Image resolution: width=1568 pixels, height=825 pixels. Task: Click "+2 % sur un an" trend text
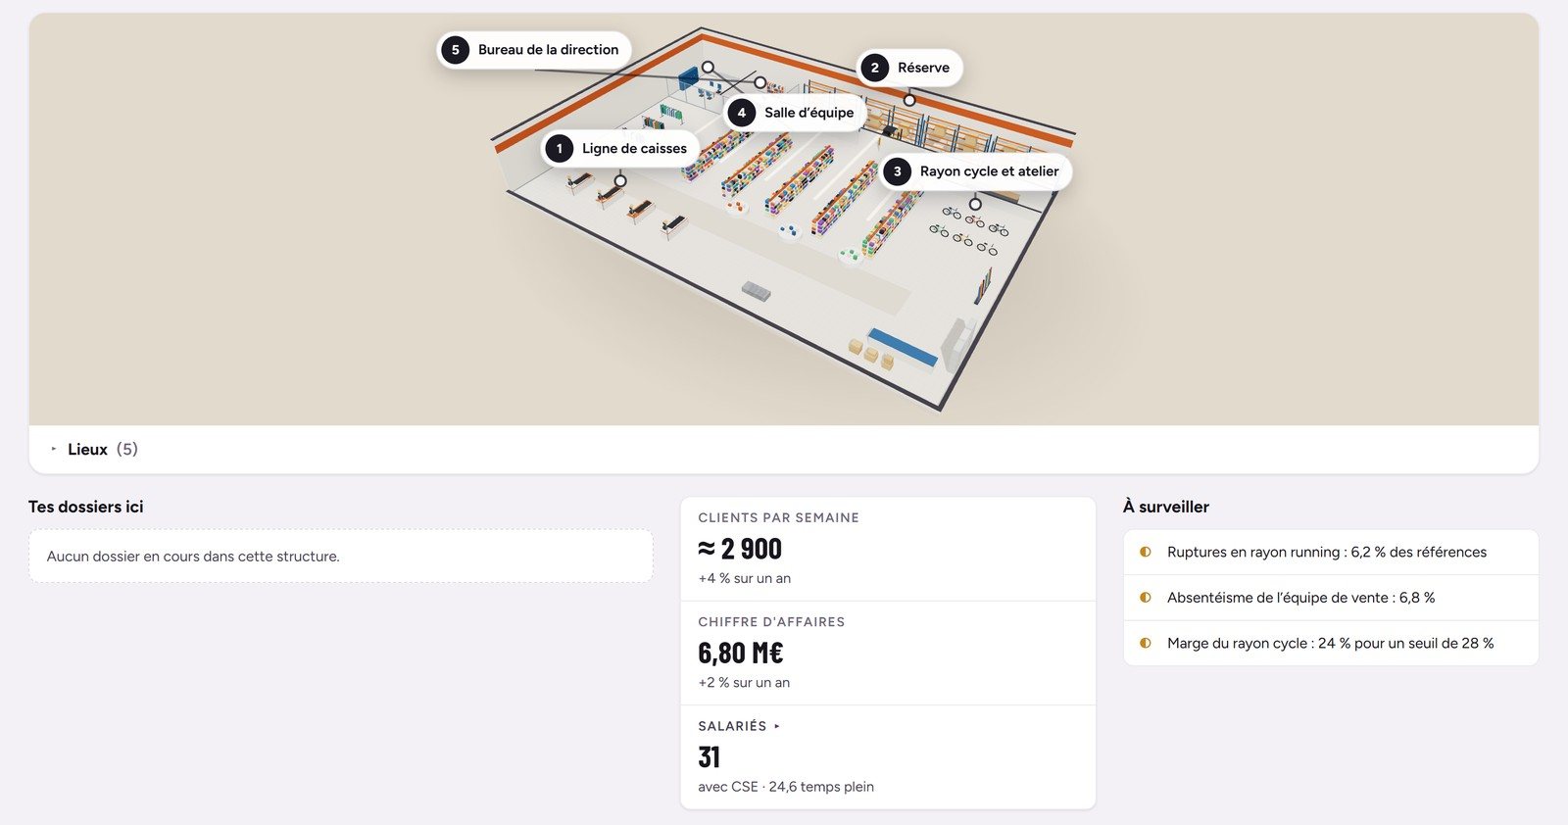point(744,683)
